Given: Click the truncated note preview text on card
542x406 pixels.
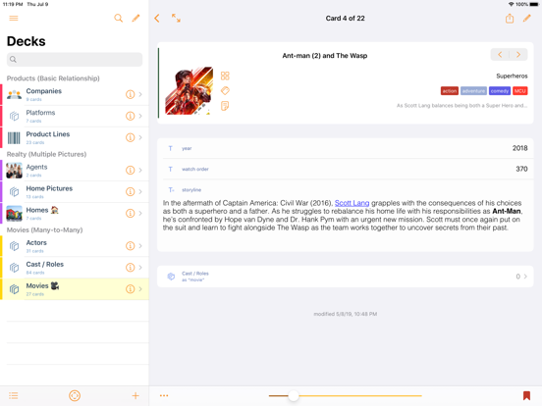Looking at the screenshot, I should click(x=461, y=106).
